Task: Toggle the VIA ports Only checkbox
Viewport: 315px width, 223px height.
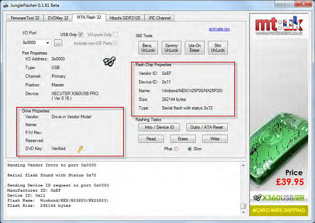Action: 115,35
